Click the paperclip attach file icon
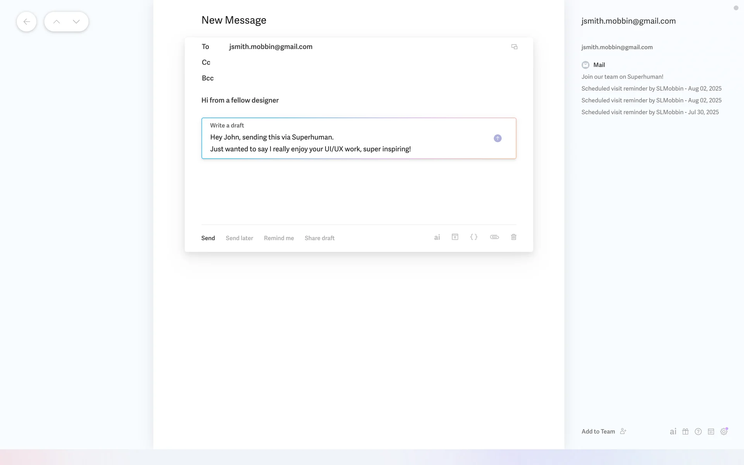744x465 pixels. click(494, 237)
